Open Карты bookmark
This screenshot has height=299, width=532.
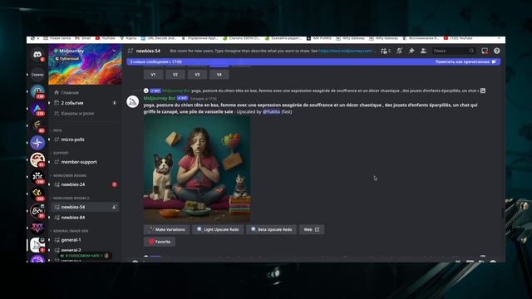128,38
